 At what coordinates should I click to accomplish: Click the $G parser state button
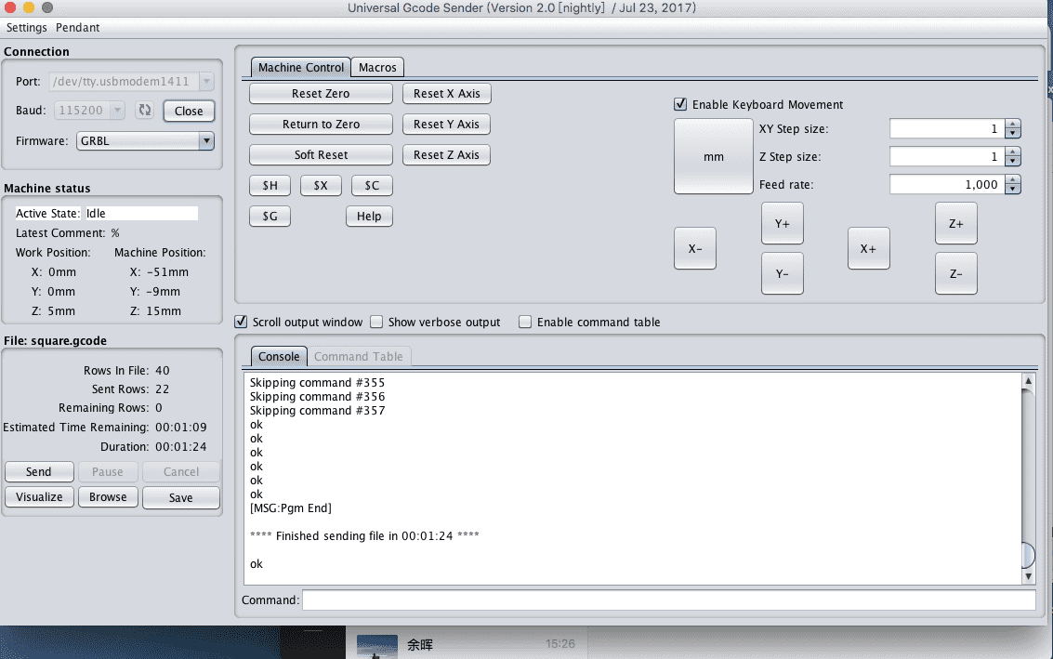pyautogui.click(x=270, y=217)
